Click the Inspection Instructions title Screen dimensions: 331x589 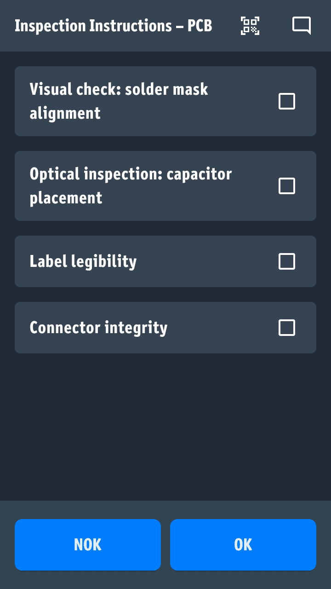coord(113,26)
